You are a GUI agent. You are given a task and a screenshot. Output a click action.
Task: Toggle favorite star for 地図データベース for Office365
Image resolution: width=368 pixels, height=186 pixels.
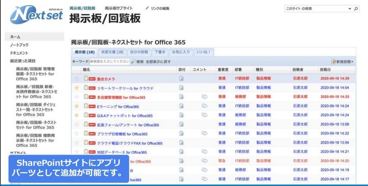[76, 152]
